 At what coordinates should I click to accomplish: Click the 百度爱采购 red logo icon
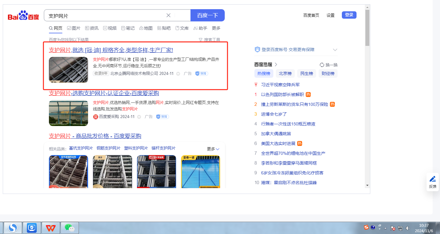(x=95, y=117)
